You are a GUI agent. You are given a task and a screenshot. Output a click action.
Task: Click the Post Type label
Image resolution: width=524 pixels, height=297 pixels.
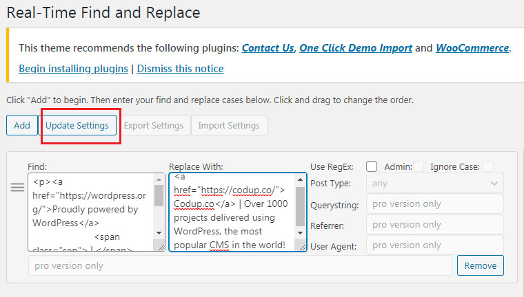coord(330,184)
